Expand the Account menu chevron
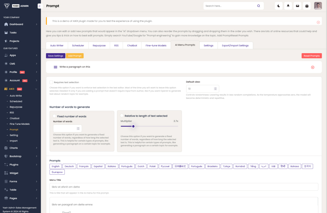The width and height of the screenshot is (327, 213). [36, 80]
